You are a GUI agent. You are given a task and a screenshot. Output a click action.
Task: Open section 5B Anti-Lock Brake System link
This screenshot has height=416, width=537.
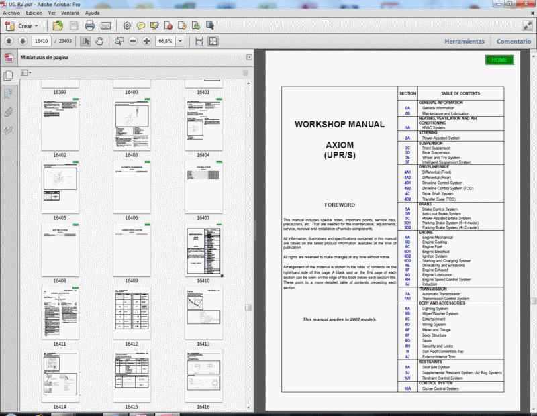pyautogui.click(x=407, y=213)
